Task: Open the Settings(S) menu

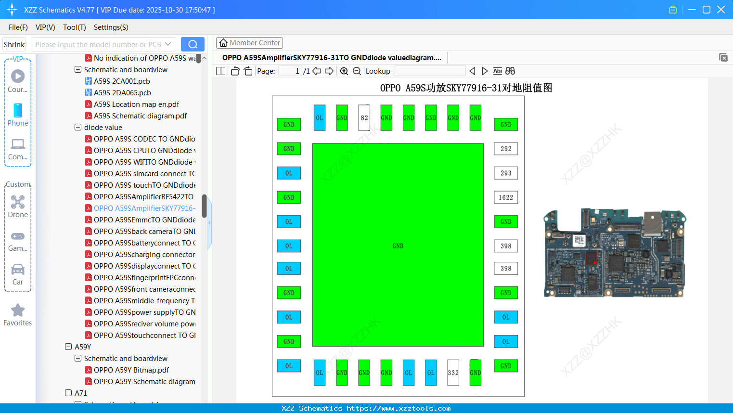Action: [110, 27]
